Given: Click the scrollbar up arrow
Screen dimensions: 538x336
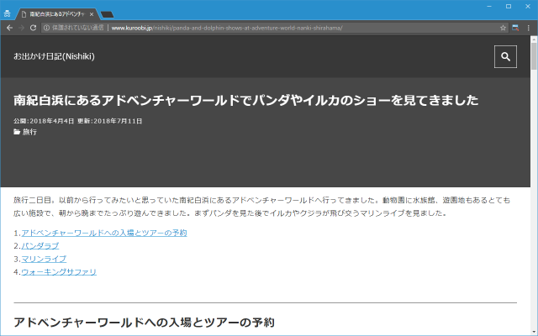Looking at the screenshot, I should point(534,39).
